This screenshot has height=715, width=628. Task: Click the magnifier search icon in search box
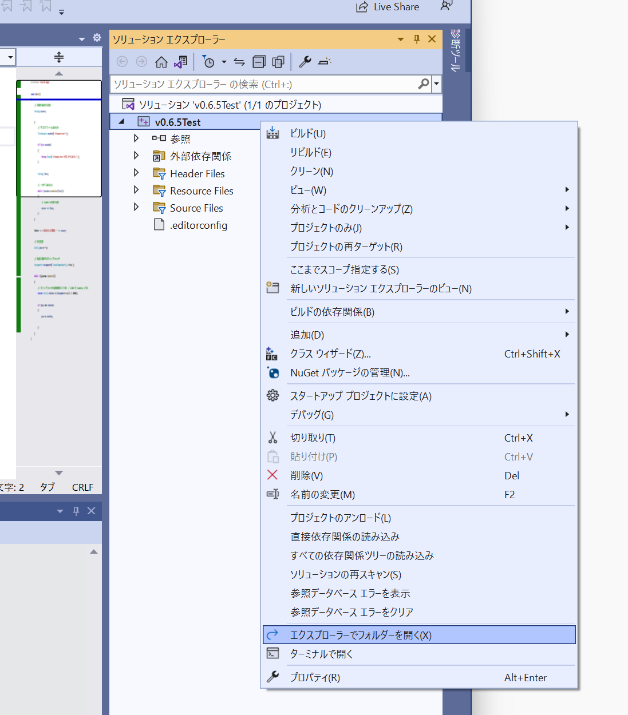[x=424, y=84]
